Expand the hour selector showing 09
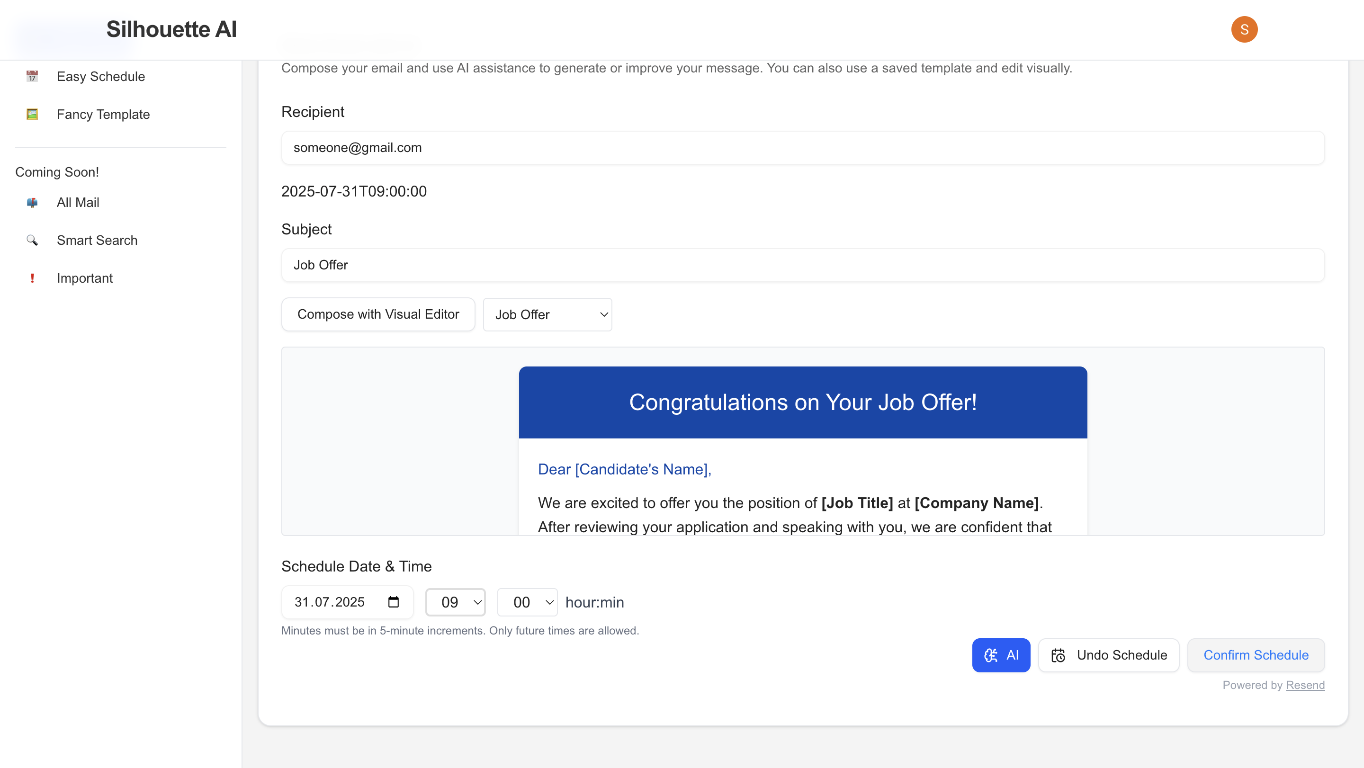This screenshot has width=1364, height=768. coord(455,602)
